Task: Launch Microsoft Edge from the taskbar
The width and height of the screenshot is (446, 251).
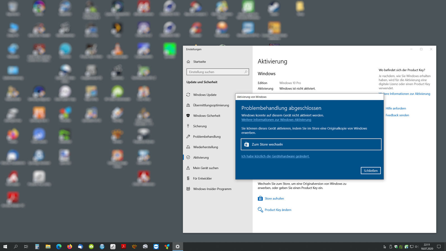Action: click(x=59, y=247)
